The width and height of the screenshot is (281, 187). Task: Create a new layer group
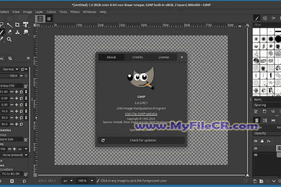[261, 181]
